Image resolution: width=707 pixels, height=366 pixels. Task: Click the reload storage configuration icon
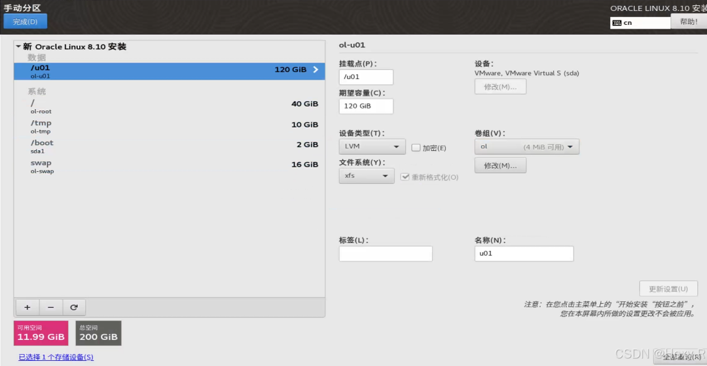point(74,307)
